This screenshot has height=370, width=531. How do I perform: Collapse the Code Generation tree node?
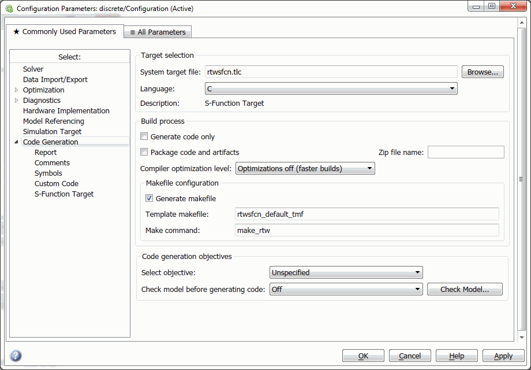[x=16, y=142]
